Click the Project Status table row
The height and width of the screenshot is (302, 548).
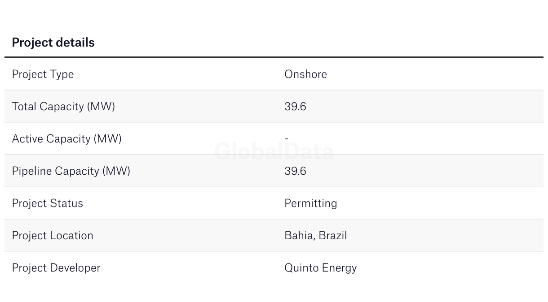(274, 203)
